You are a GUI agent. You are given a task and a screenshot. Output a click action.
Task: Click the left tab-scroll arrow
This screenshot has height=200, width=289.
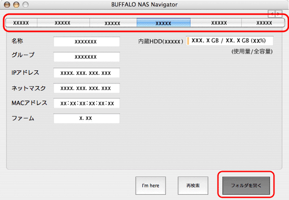pyautogui.click(x=272, y=14)
